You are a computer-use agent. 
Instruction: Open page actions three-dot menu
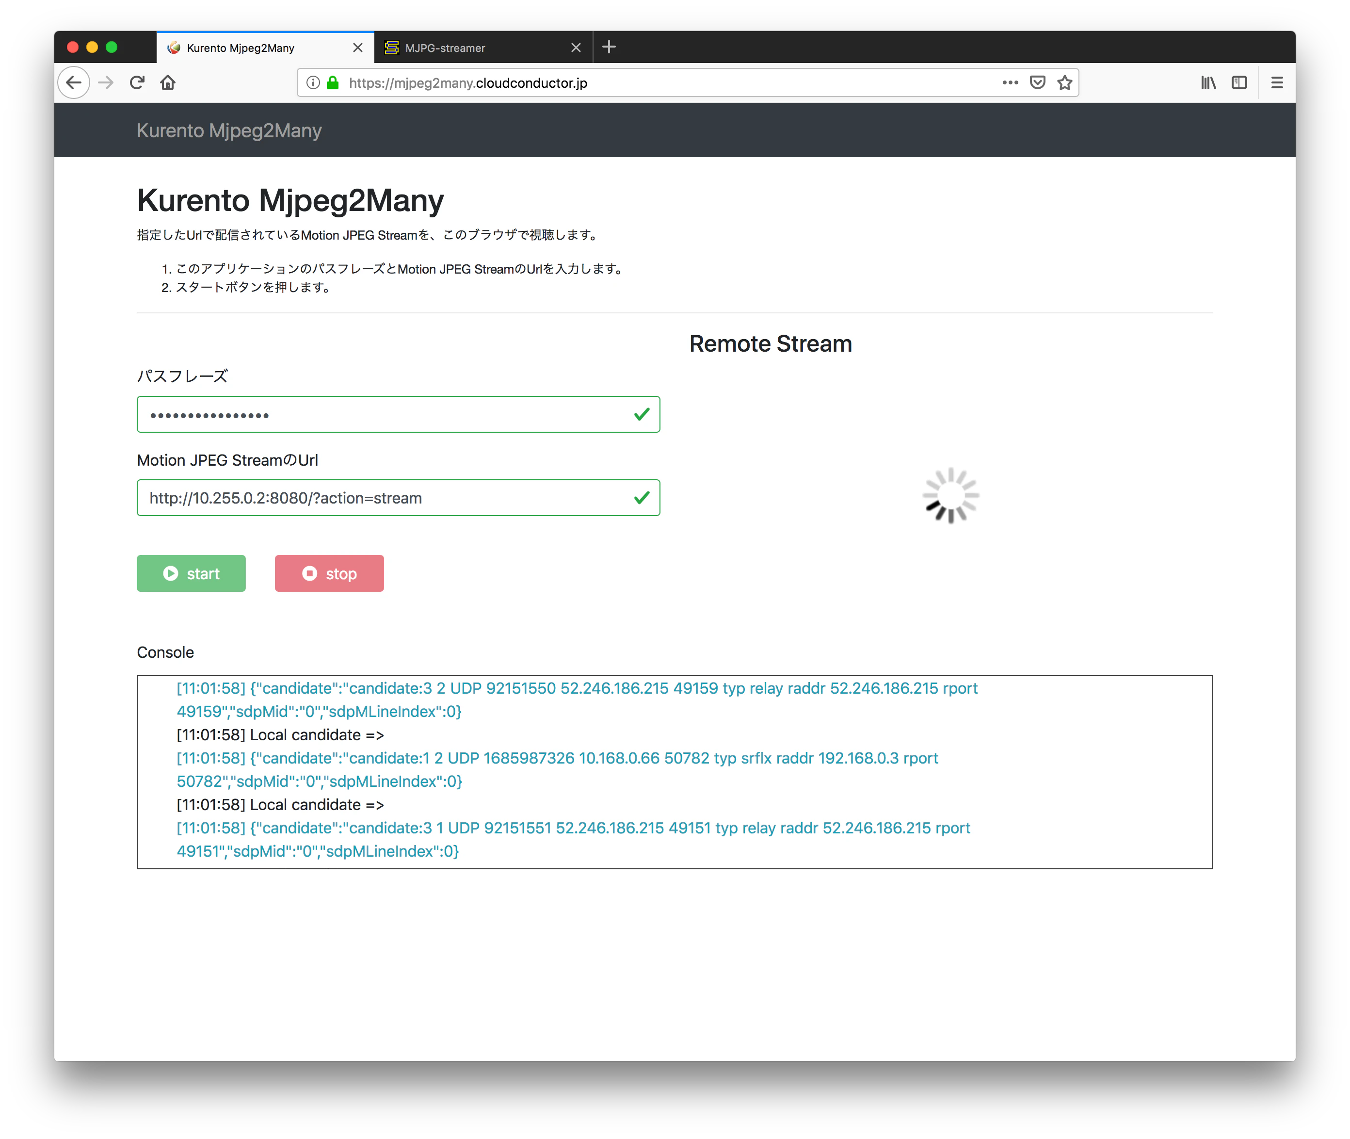1010,82
